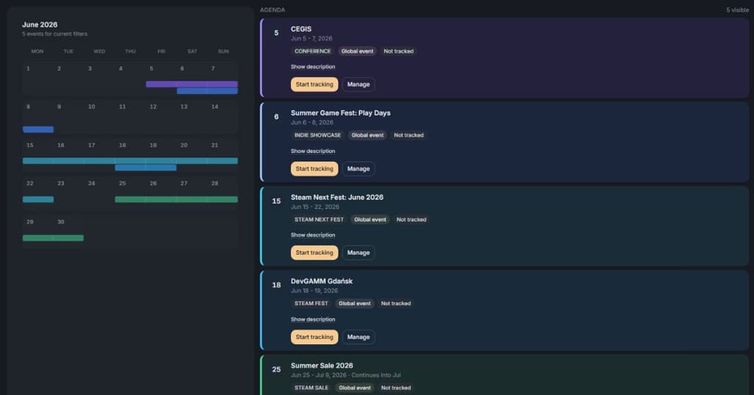754x395 pixels.
Task: Open Manage for CEGIS event
Action: 359,84
